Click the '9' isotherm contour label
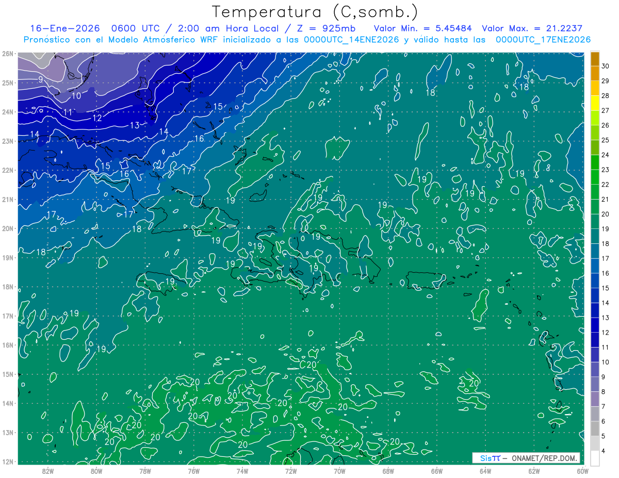The height and width of the screenshot is (478, 619). [x=41, y=79]
